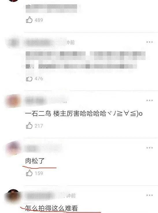Open the three-dot menu on the 怎么拍得这么难看 comment

[149, 195]
